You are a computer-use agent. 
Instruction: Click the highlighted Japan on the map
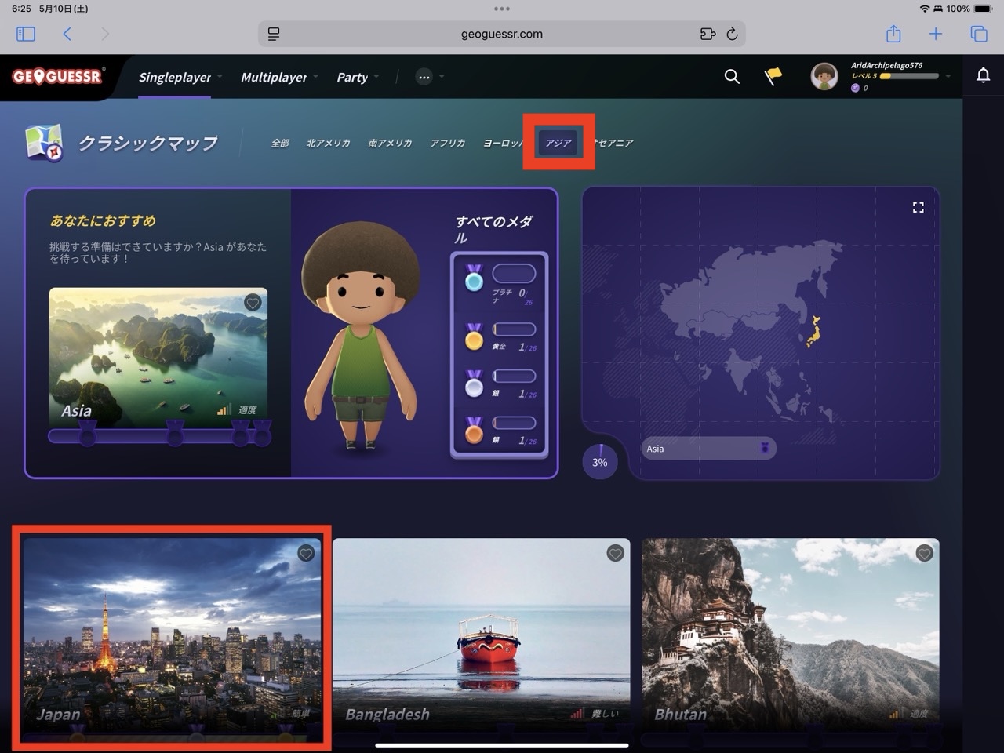click(x=814, y=333)
